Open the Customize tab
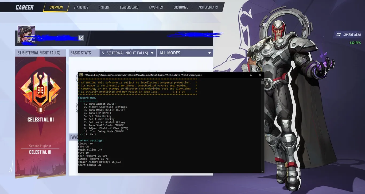The image size is (365, 194). click(x=181, y=7)
